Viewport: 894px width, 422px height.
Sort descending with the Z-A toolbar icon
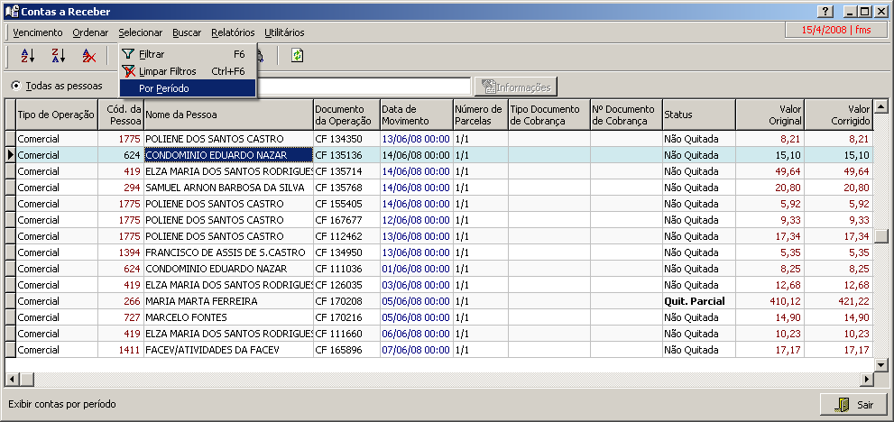tap(59, 55)
